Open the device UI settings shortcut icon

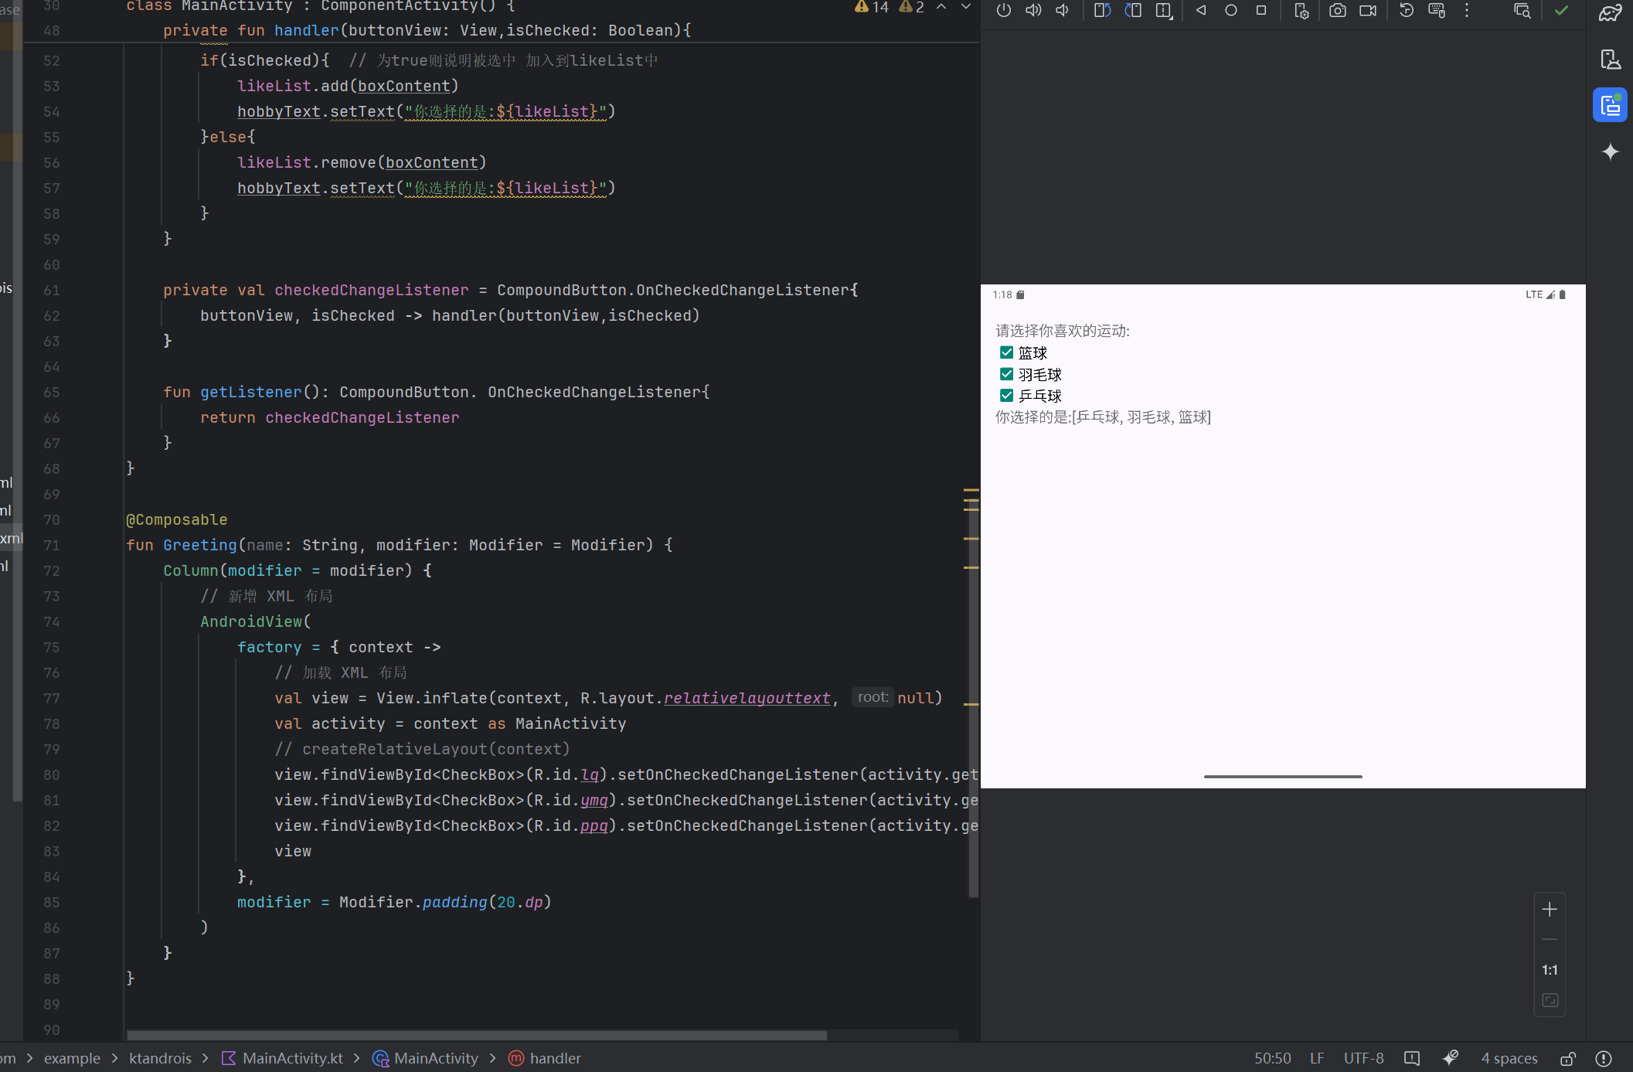pos(1301,11)
